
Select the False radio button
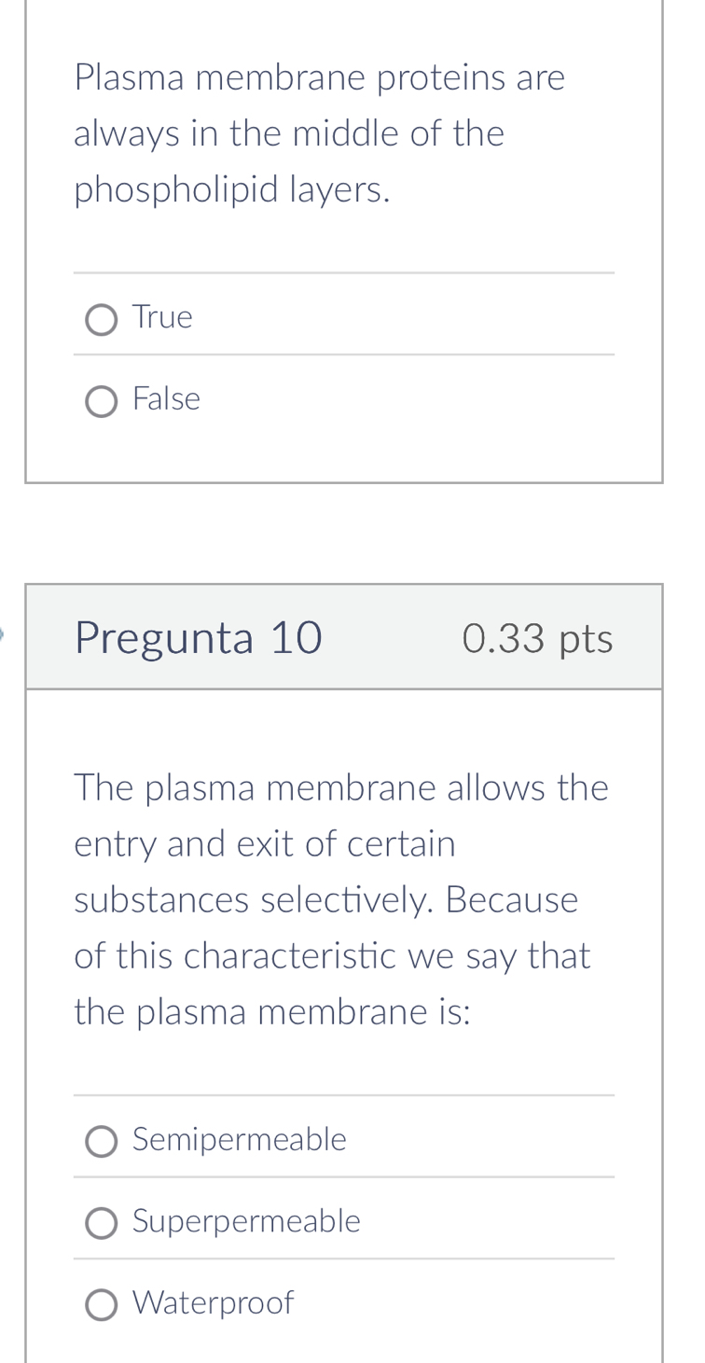pos(101,402)
